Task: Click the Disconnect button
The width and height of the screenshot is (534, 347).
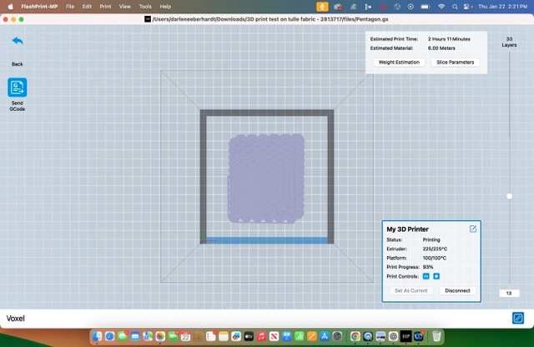Action: coord(457,290)
